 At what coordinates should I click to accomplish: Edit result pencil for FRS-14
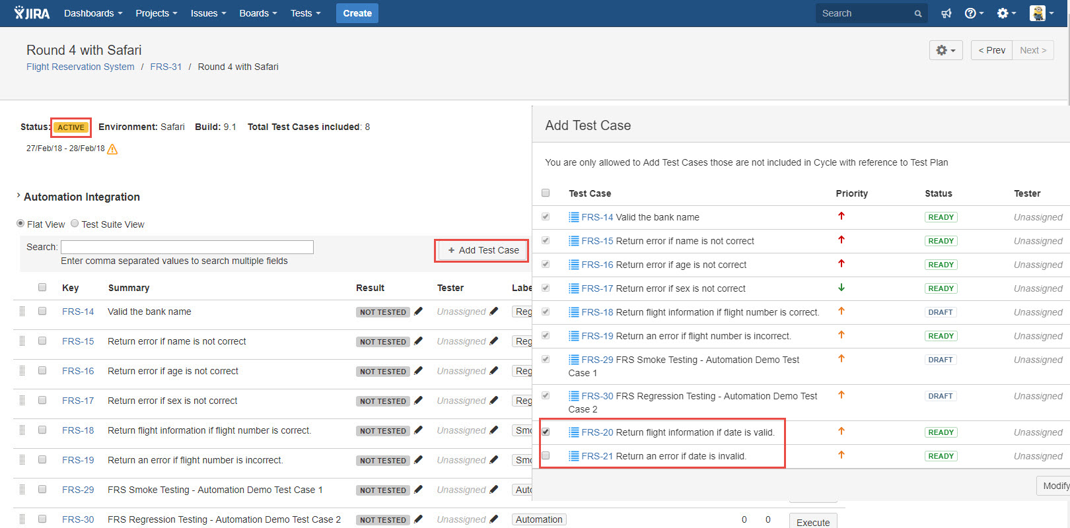point(418,312)
